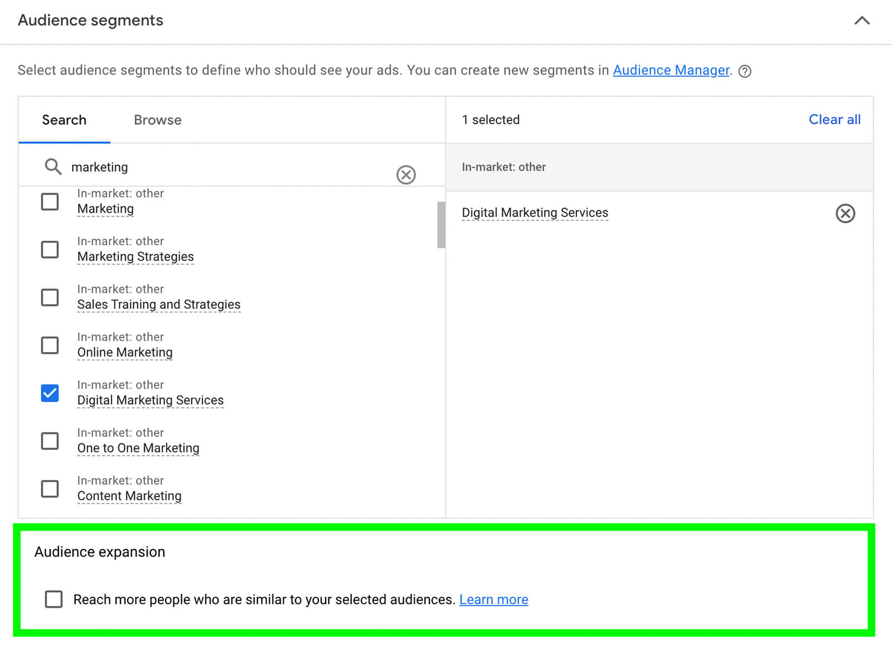Click Digital Marketing Services in search results
This screenshot has height=652, width=892.
(151, 400)
